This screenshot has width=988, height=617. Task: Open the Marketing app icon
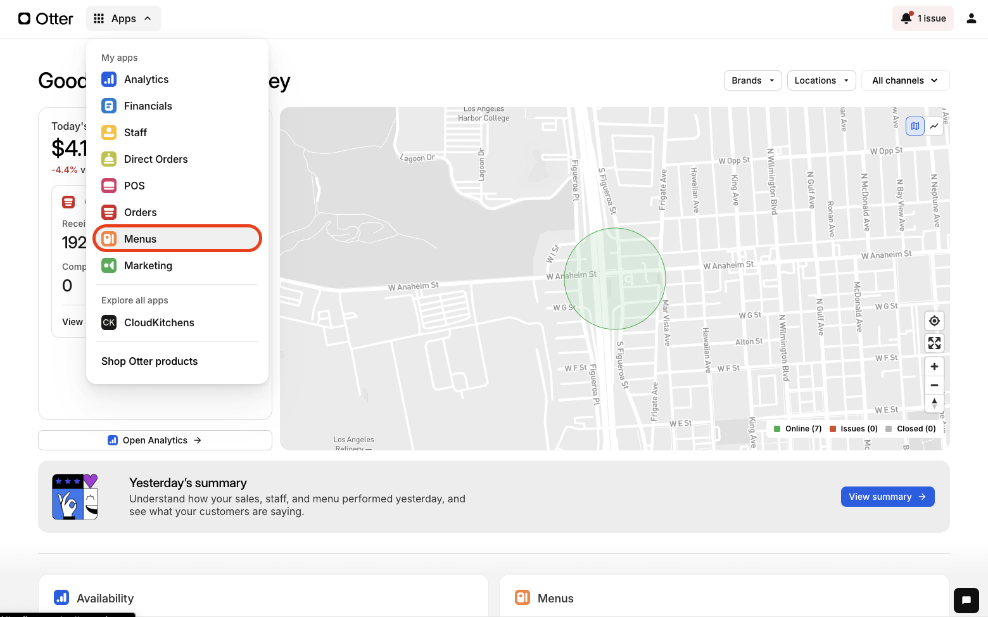pyautogui.click(x=109, y=265)
